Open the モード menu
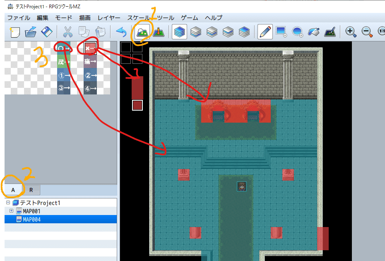The image size is (385, 261). (64, 18)
